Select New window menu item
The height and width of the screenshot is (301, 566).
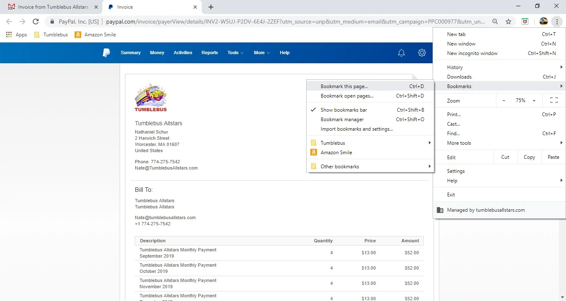click(499, 44)
